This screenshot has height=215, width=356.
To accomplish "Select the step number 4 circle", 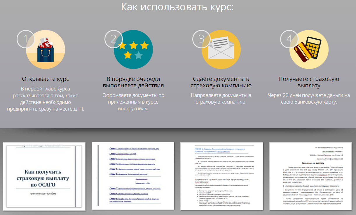I will pos(289,39).
